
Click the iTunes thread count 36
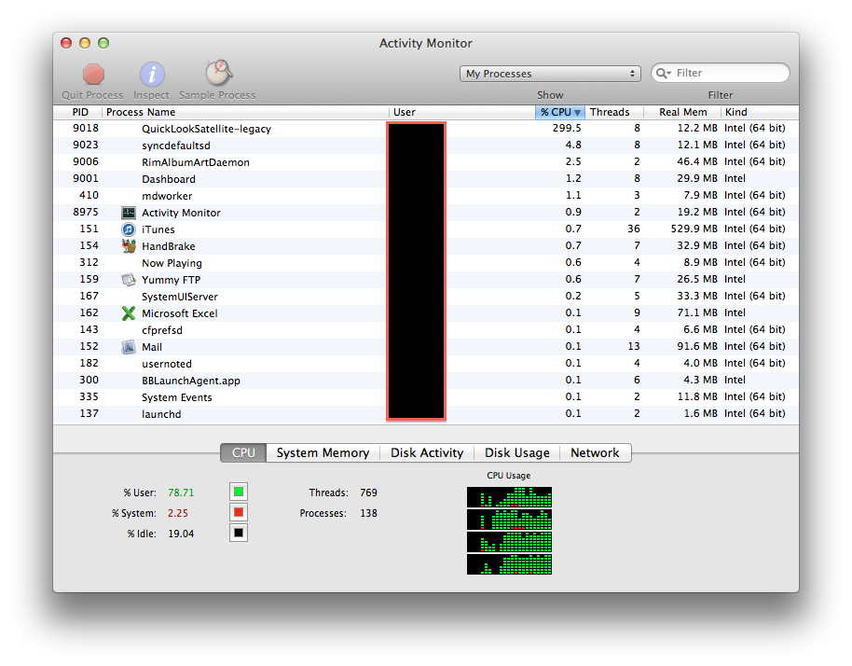pos(634,229)
